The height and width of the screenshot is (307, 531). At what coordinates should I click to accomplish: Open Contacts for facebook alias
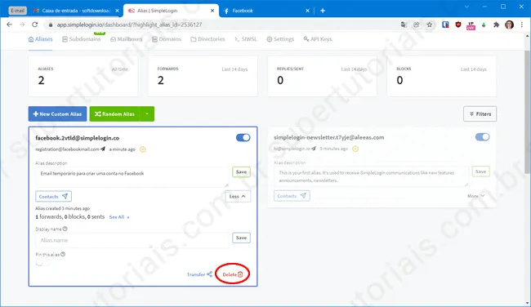coord(53,196)
